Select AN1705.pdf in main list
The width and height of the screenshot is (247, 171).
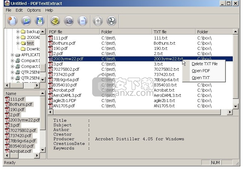pos(64,105)
